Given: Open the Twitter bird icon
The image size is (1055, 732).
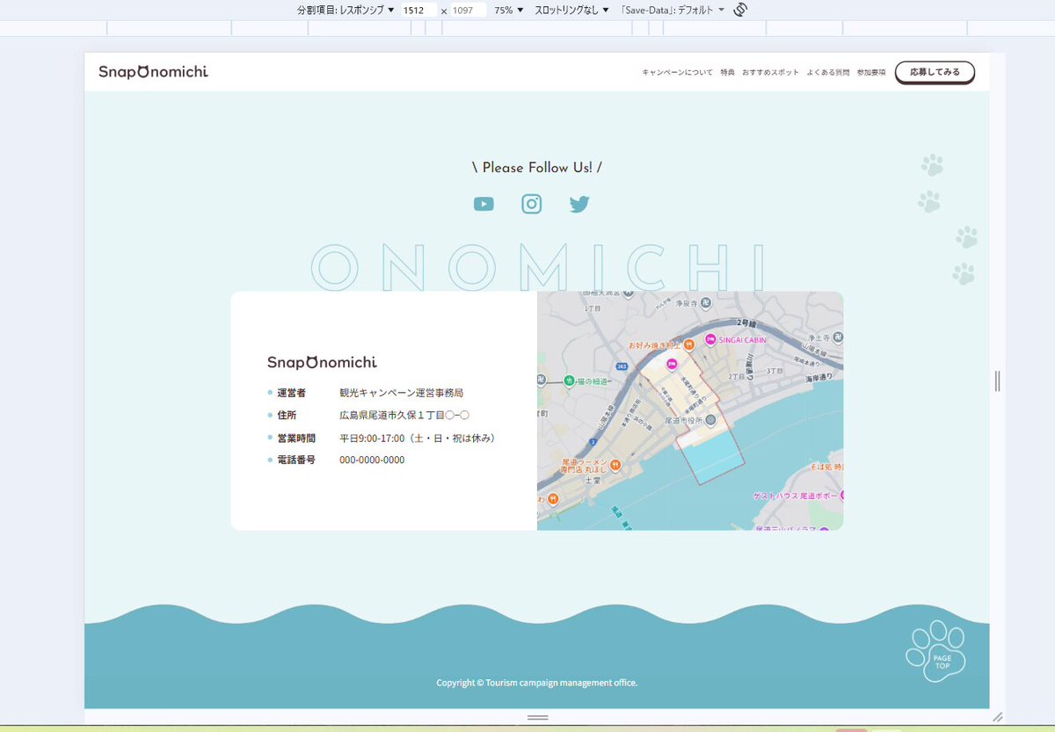Looking at the screenshot, I should [578, 203].
